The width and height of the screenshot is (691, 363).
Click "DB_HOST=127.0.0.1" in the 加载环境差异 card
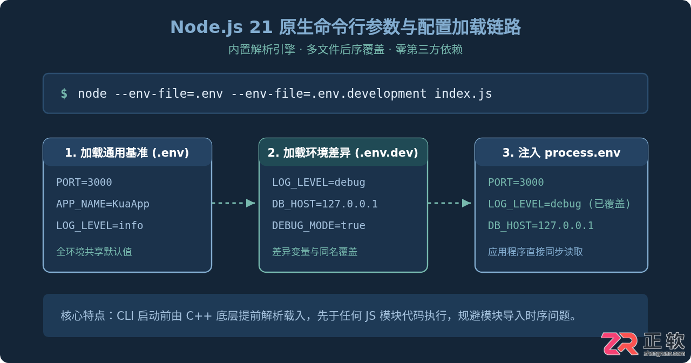tap(325, 204)
